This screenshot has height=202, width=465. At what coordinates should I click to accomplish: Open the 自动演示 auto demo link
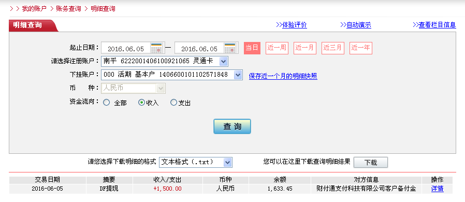coord(359,25)
